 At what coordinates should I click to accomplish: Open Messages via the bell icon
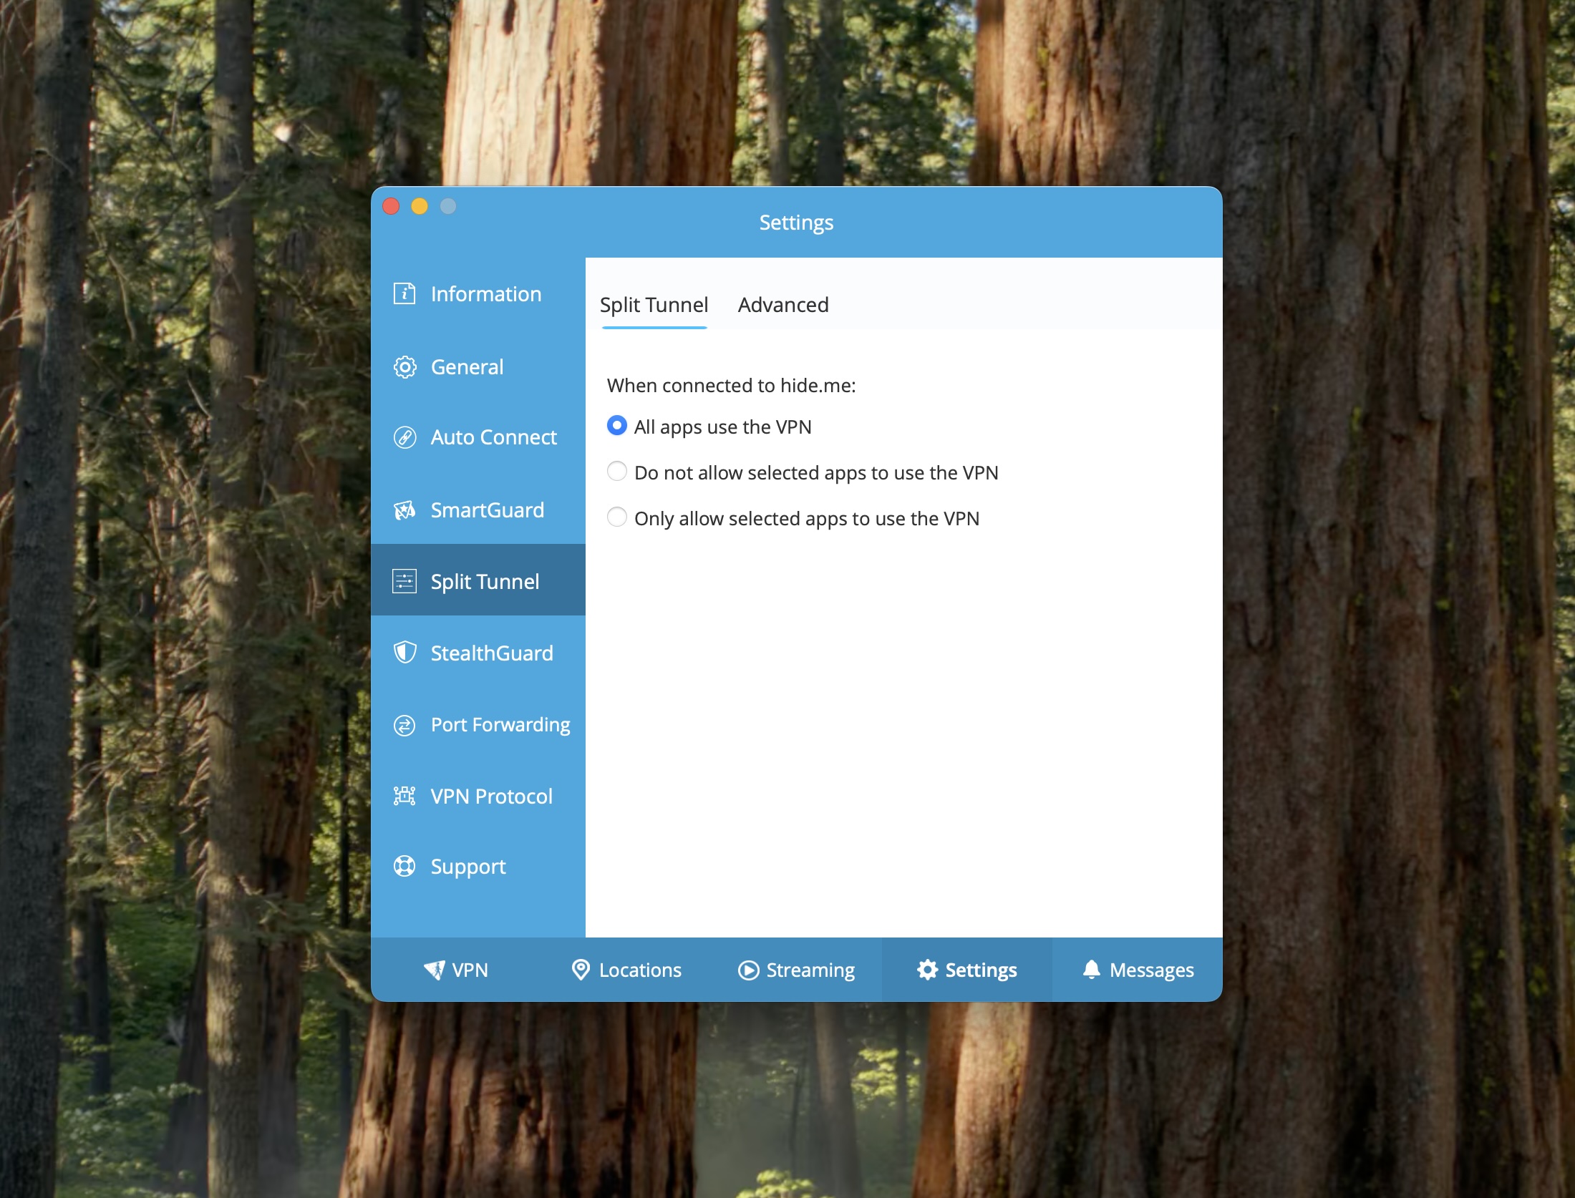(1091, 970)
